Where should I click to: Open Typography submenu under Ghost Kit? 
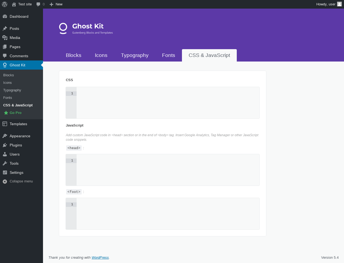click(x=21, y=90)
